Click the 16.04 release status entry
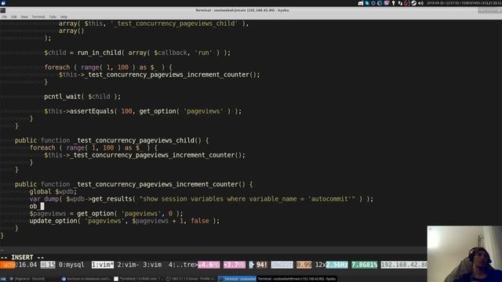 pyautogui.click(x=28, y=265)
